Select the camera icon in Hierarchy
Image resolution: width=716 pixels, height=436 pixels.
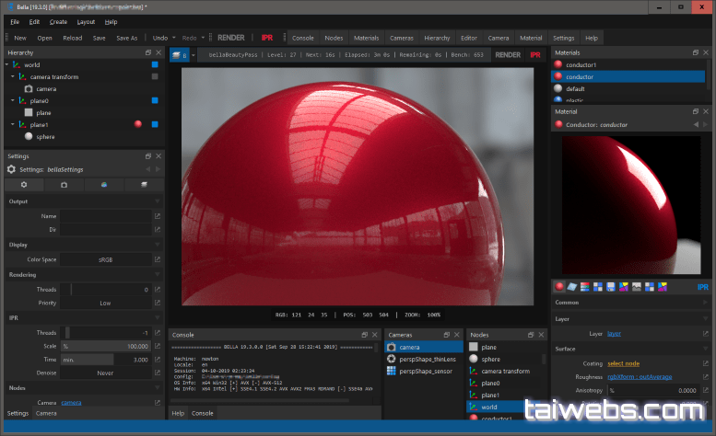point(28,88)
